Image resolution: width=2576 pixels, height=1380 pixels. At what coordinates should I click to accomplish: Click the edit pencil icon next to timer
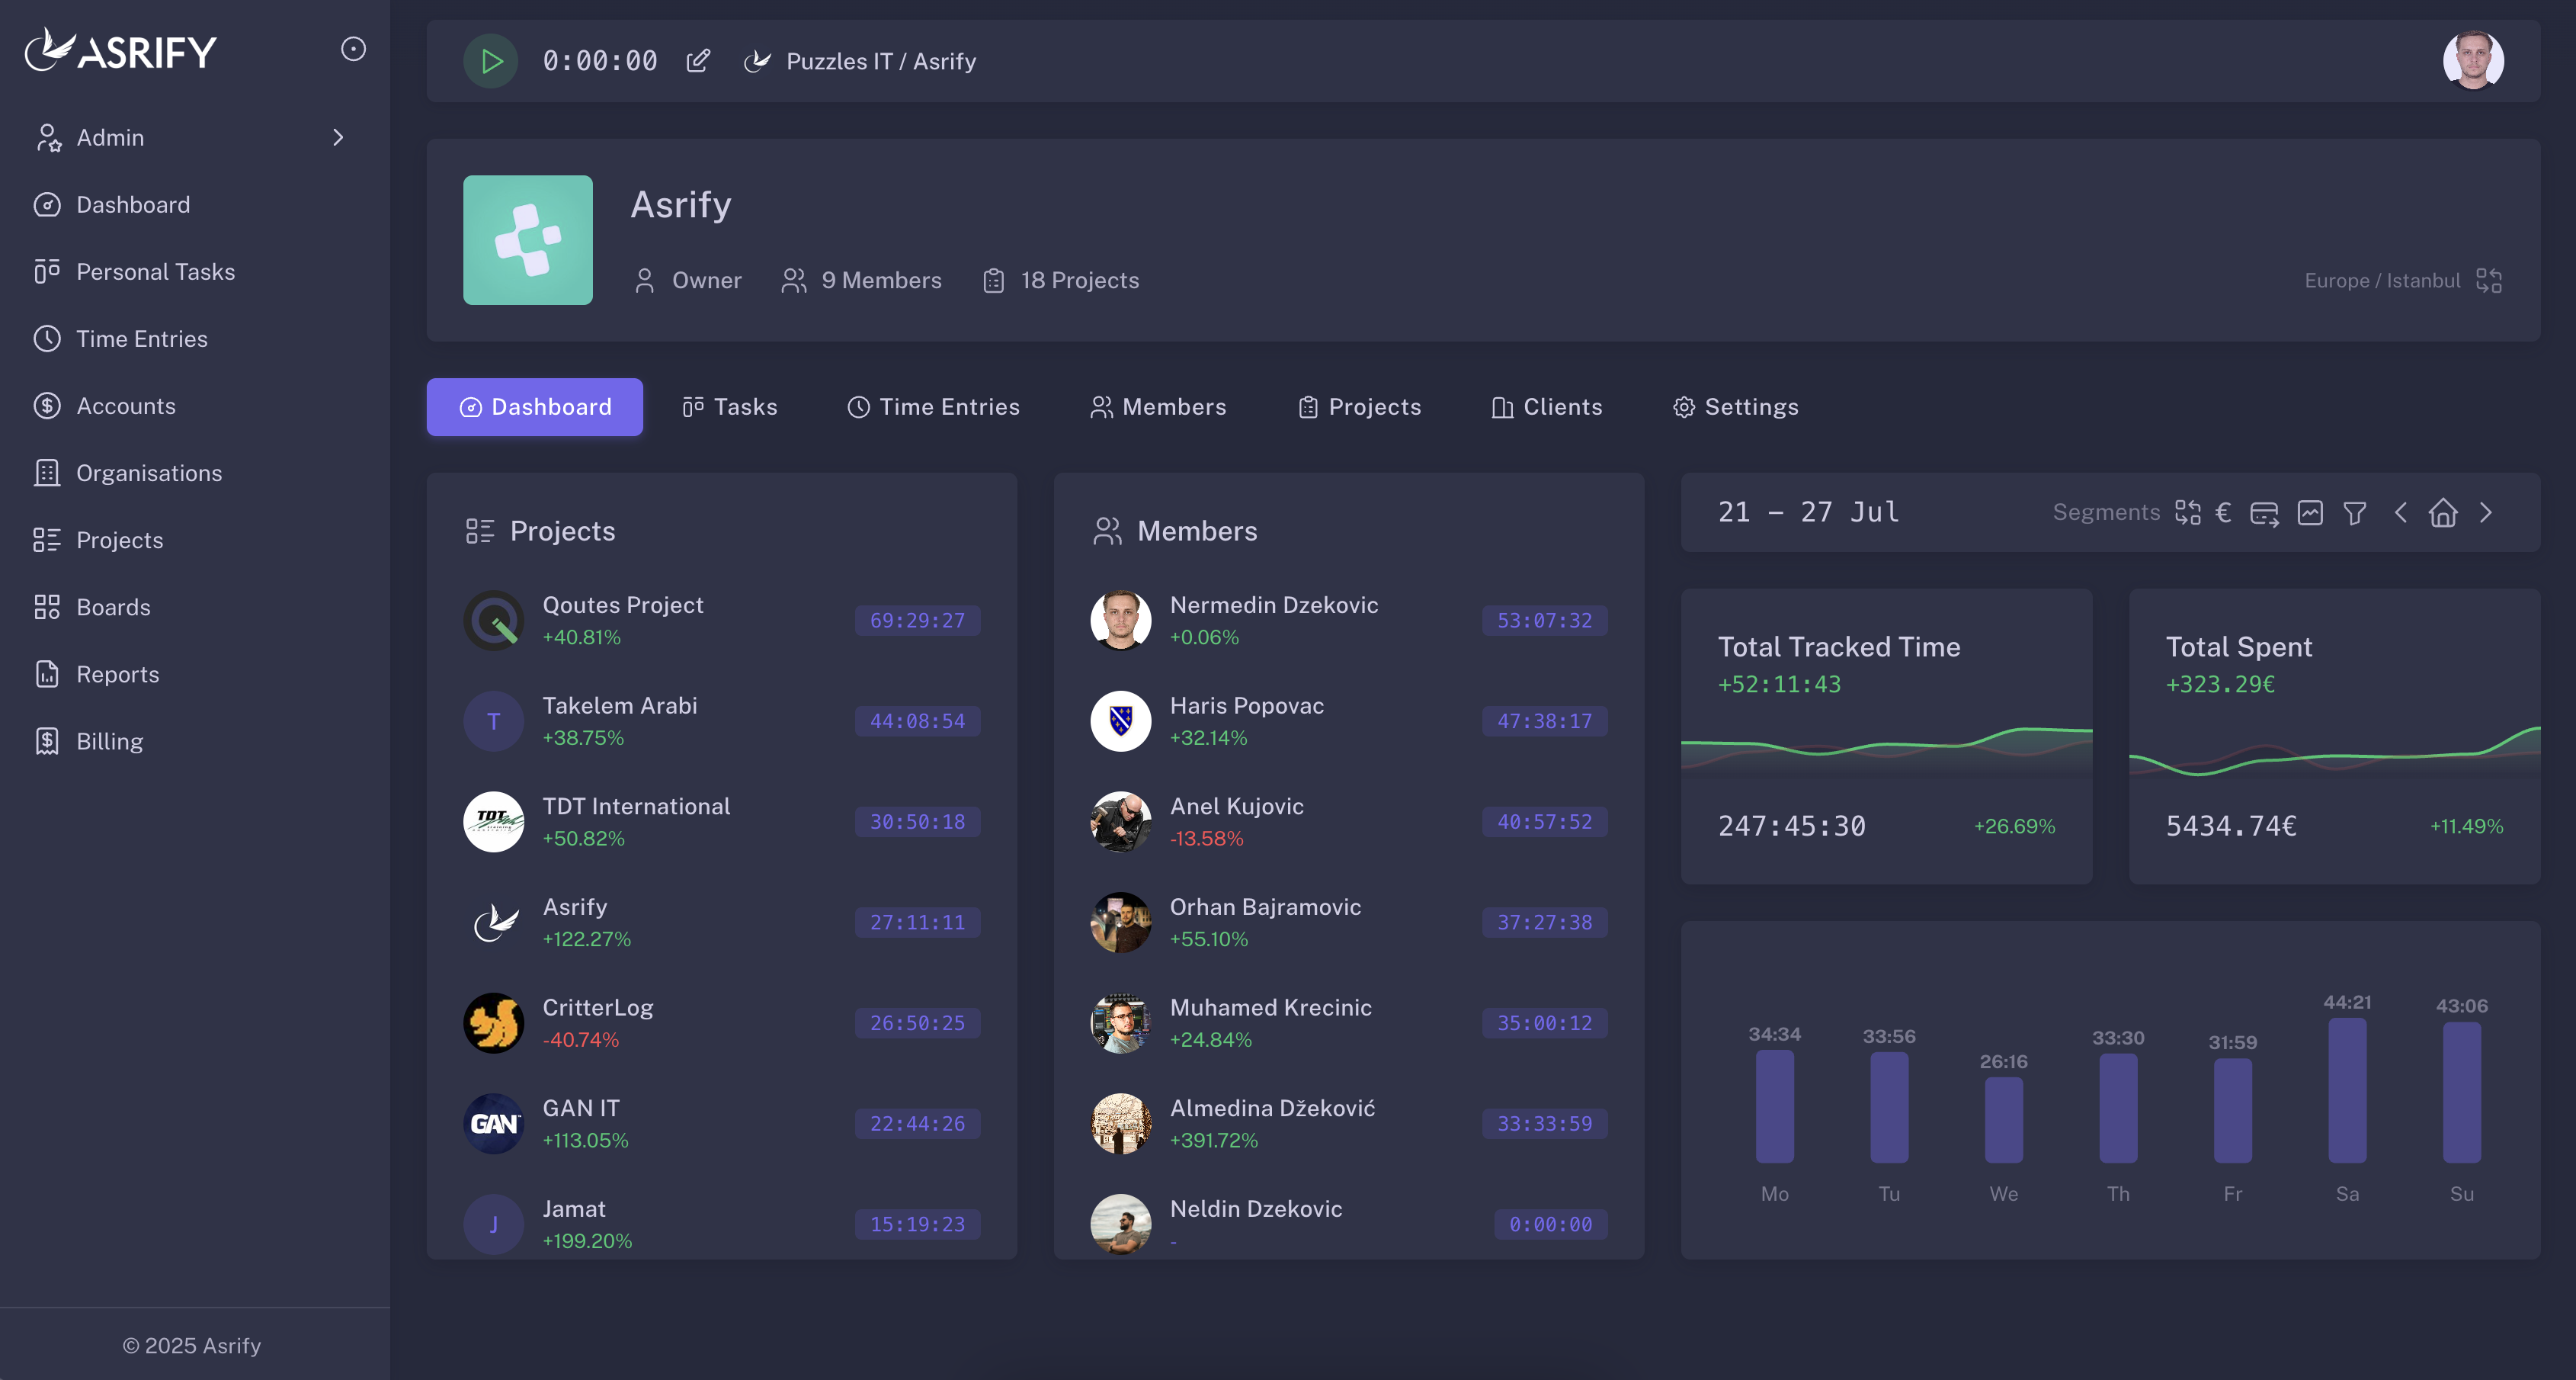point(698,61)
